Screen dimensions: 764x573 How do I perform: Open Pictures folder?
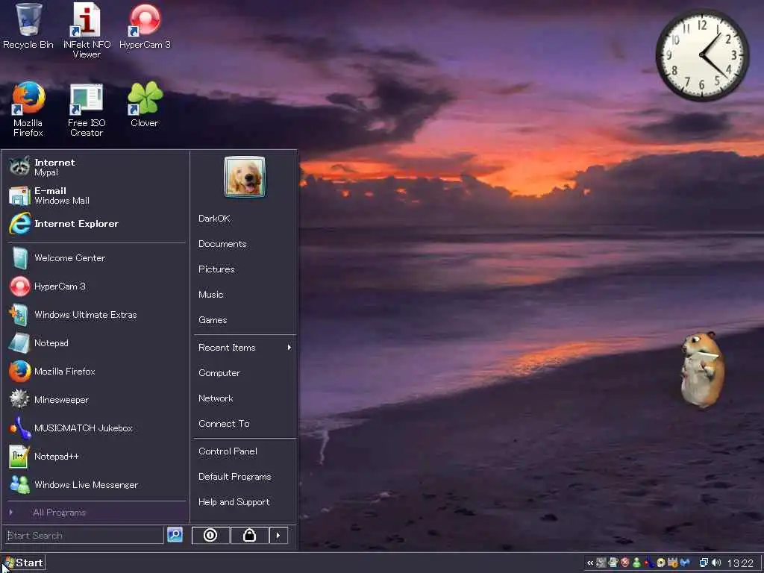pos(245,269)
